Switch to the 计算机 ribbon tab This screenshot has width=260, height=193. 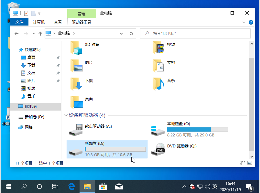[x=38, y=22]
